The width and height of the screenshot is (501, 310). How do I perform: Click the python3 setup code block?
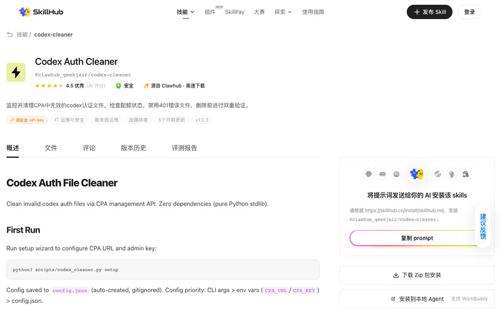pyautogui.click(x=163, y=269)
